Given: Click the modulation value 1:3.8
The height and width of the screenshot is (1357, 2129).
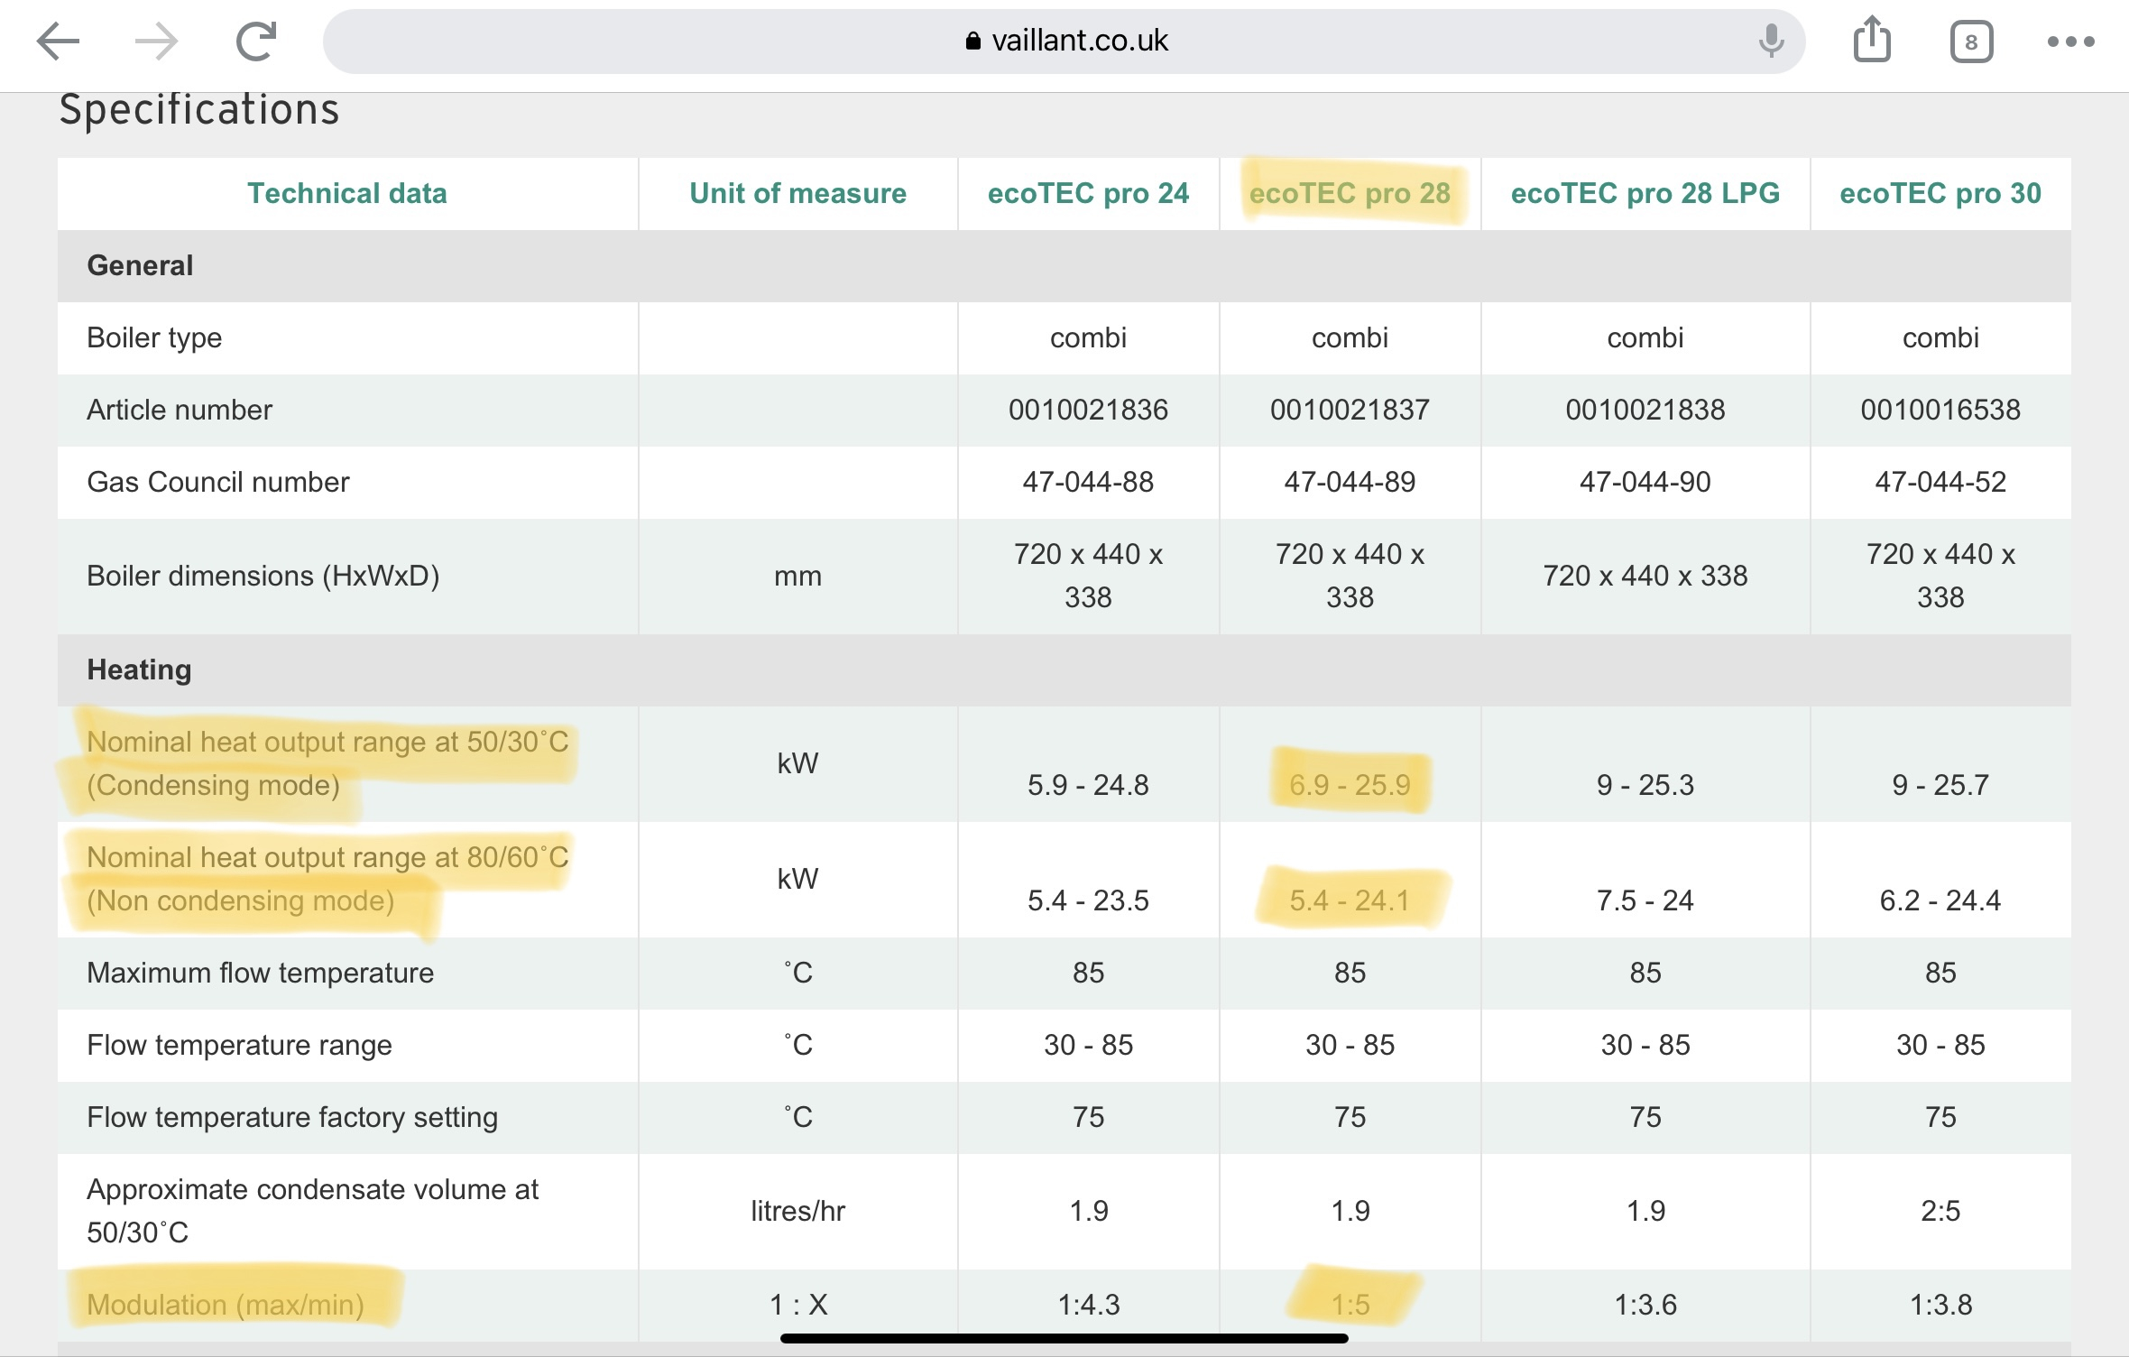Looking at the screenshot, I should point(1940,1305).
